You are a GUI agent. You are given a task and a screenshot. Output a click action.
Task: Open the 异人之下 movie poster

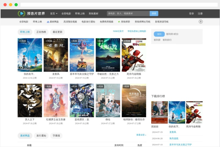coord(30,101)
